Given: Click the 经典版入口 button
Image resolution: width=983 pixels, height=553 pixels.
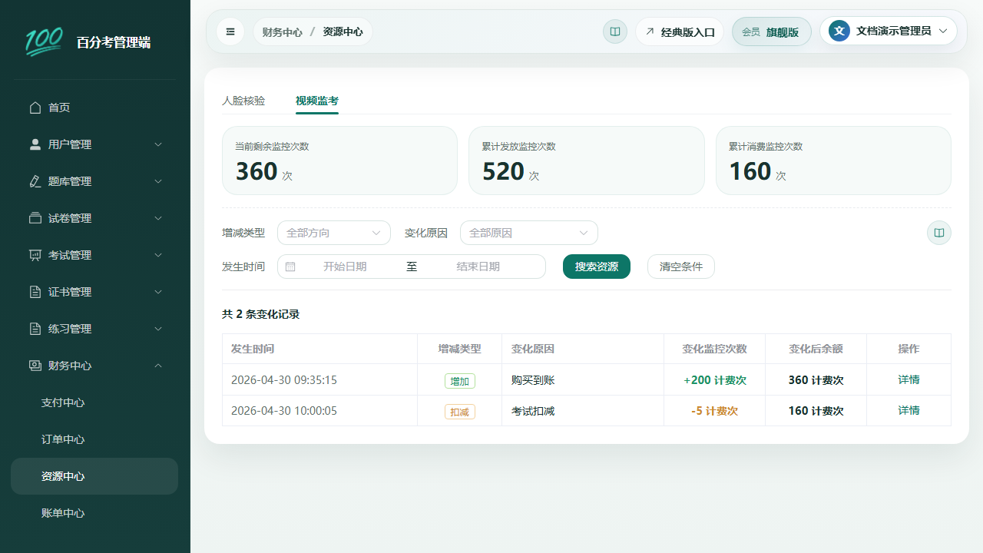Looking at the screenshot, I should (x=680, y=31).
